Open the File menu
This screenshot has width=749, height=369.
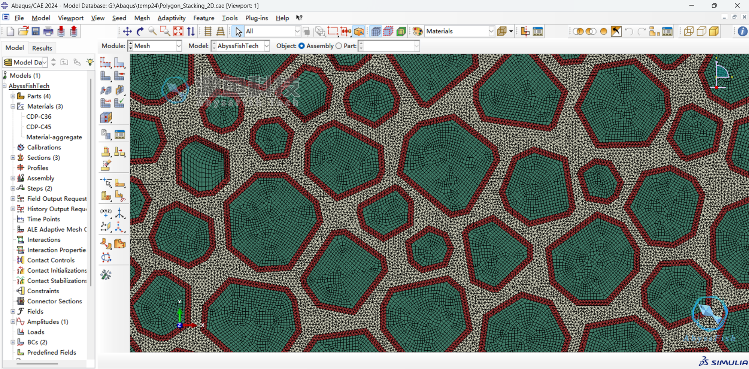(19, 18)
